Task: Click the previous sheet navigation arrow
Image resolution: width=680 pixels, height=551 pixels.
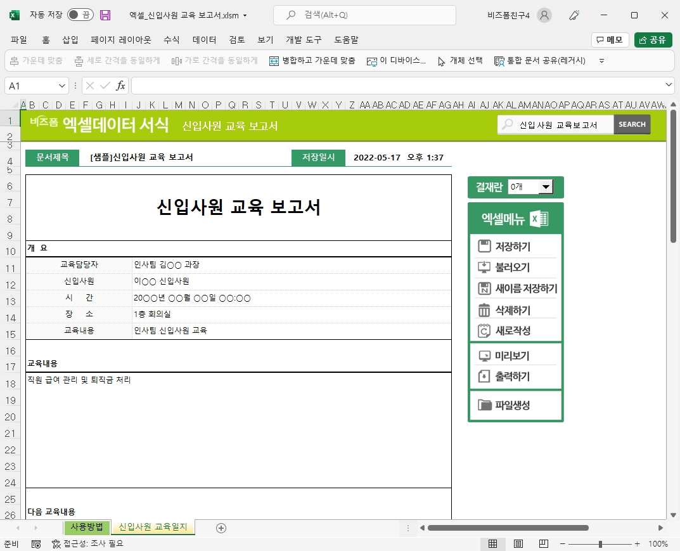Action: 18,528
